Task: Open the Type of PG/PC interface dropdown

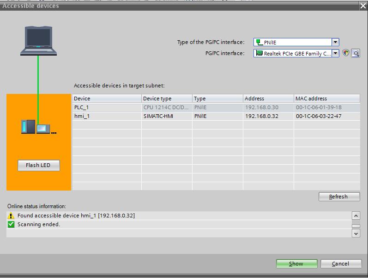Action: [335, 42]
